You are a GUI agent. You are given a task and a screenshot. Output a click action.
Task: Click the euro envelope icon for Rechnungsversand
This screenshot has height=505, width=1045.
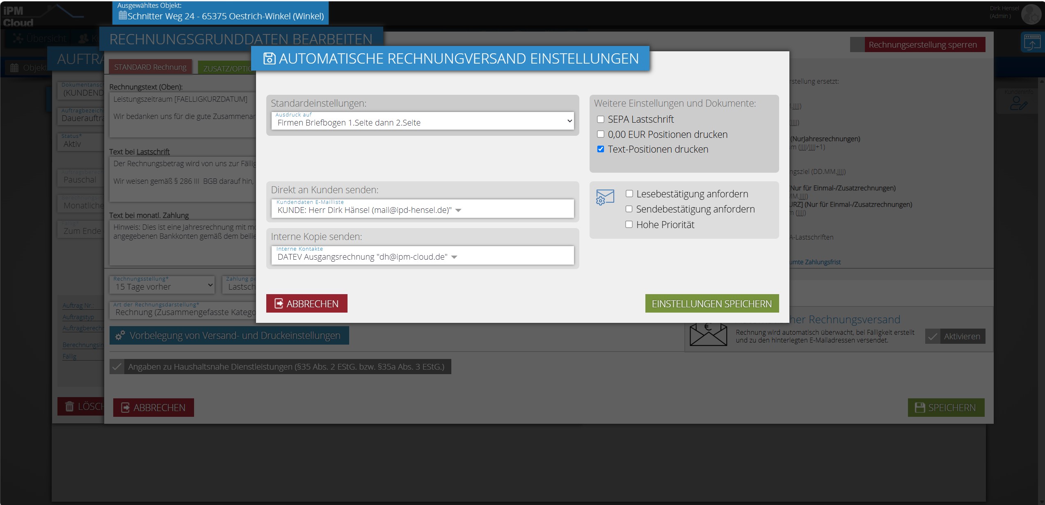(x=708, y=334)
